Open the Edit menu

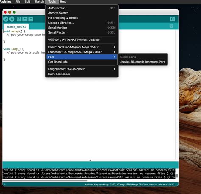pyautogui.click(x=28, y=2)
